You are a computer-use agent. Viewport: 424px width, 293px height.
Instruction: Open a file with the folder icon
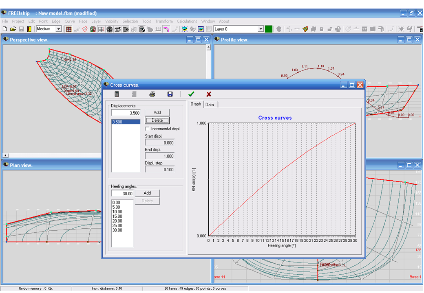pos(13,29)
